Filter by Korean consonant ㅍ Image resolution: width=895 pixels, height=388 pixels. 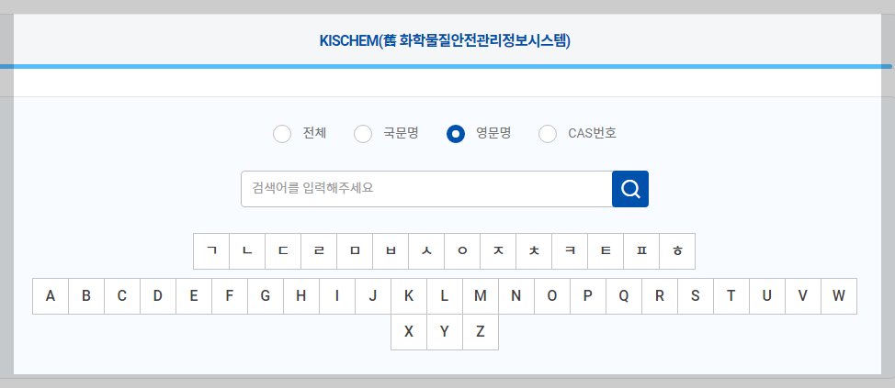[x=641, y=250]
